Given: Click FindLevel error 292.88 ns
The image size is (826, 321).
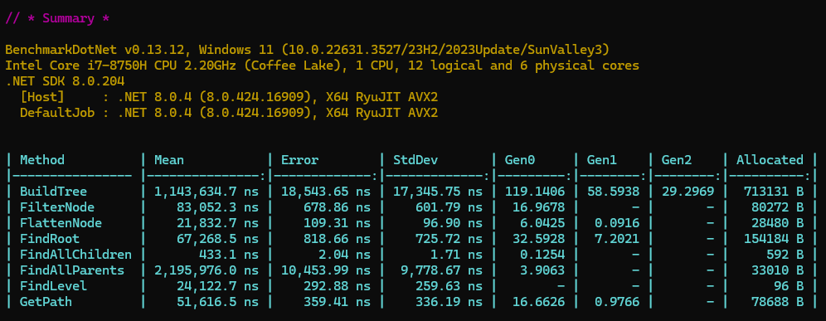Looking at the screenshot, I should click(x=338, y=286).
